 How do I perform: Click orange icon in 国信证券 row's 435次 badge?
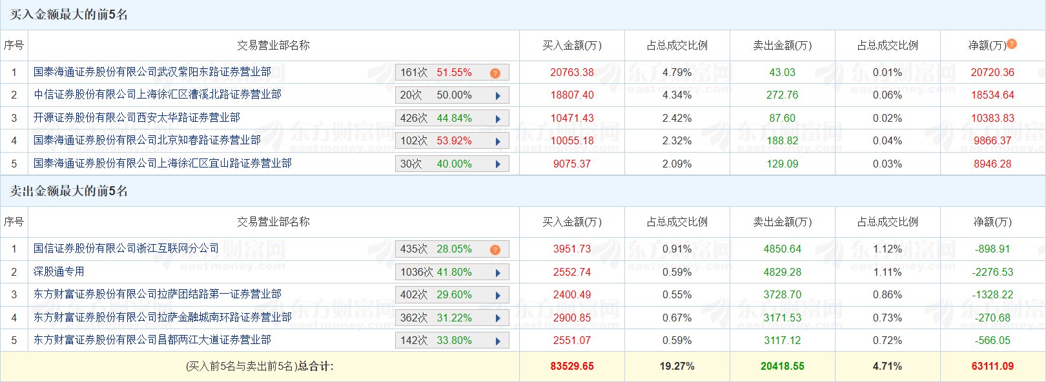[x=495, y=249]
